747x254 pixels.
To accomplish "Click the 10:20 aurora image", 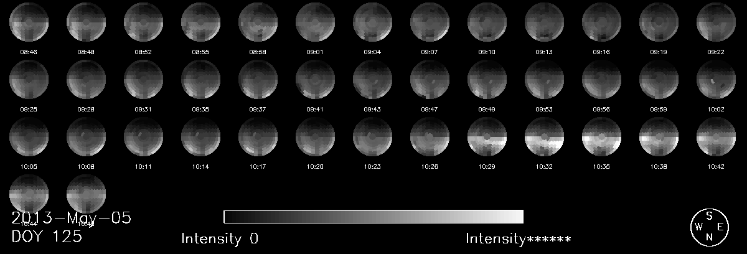I will [316, 137].
